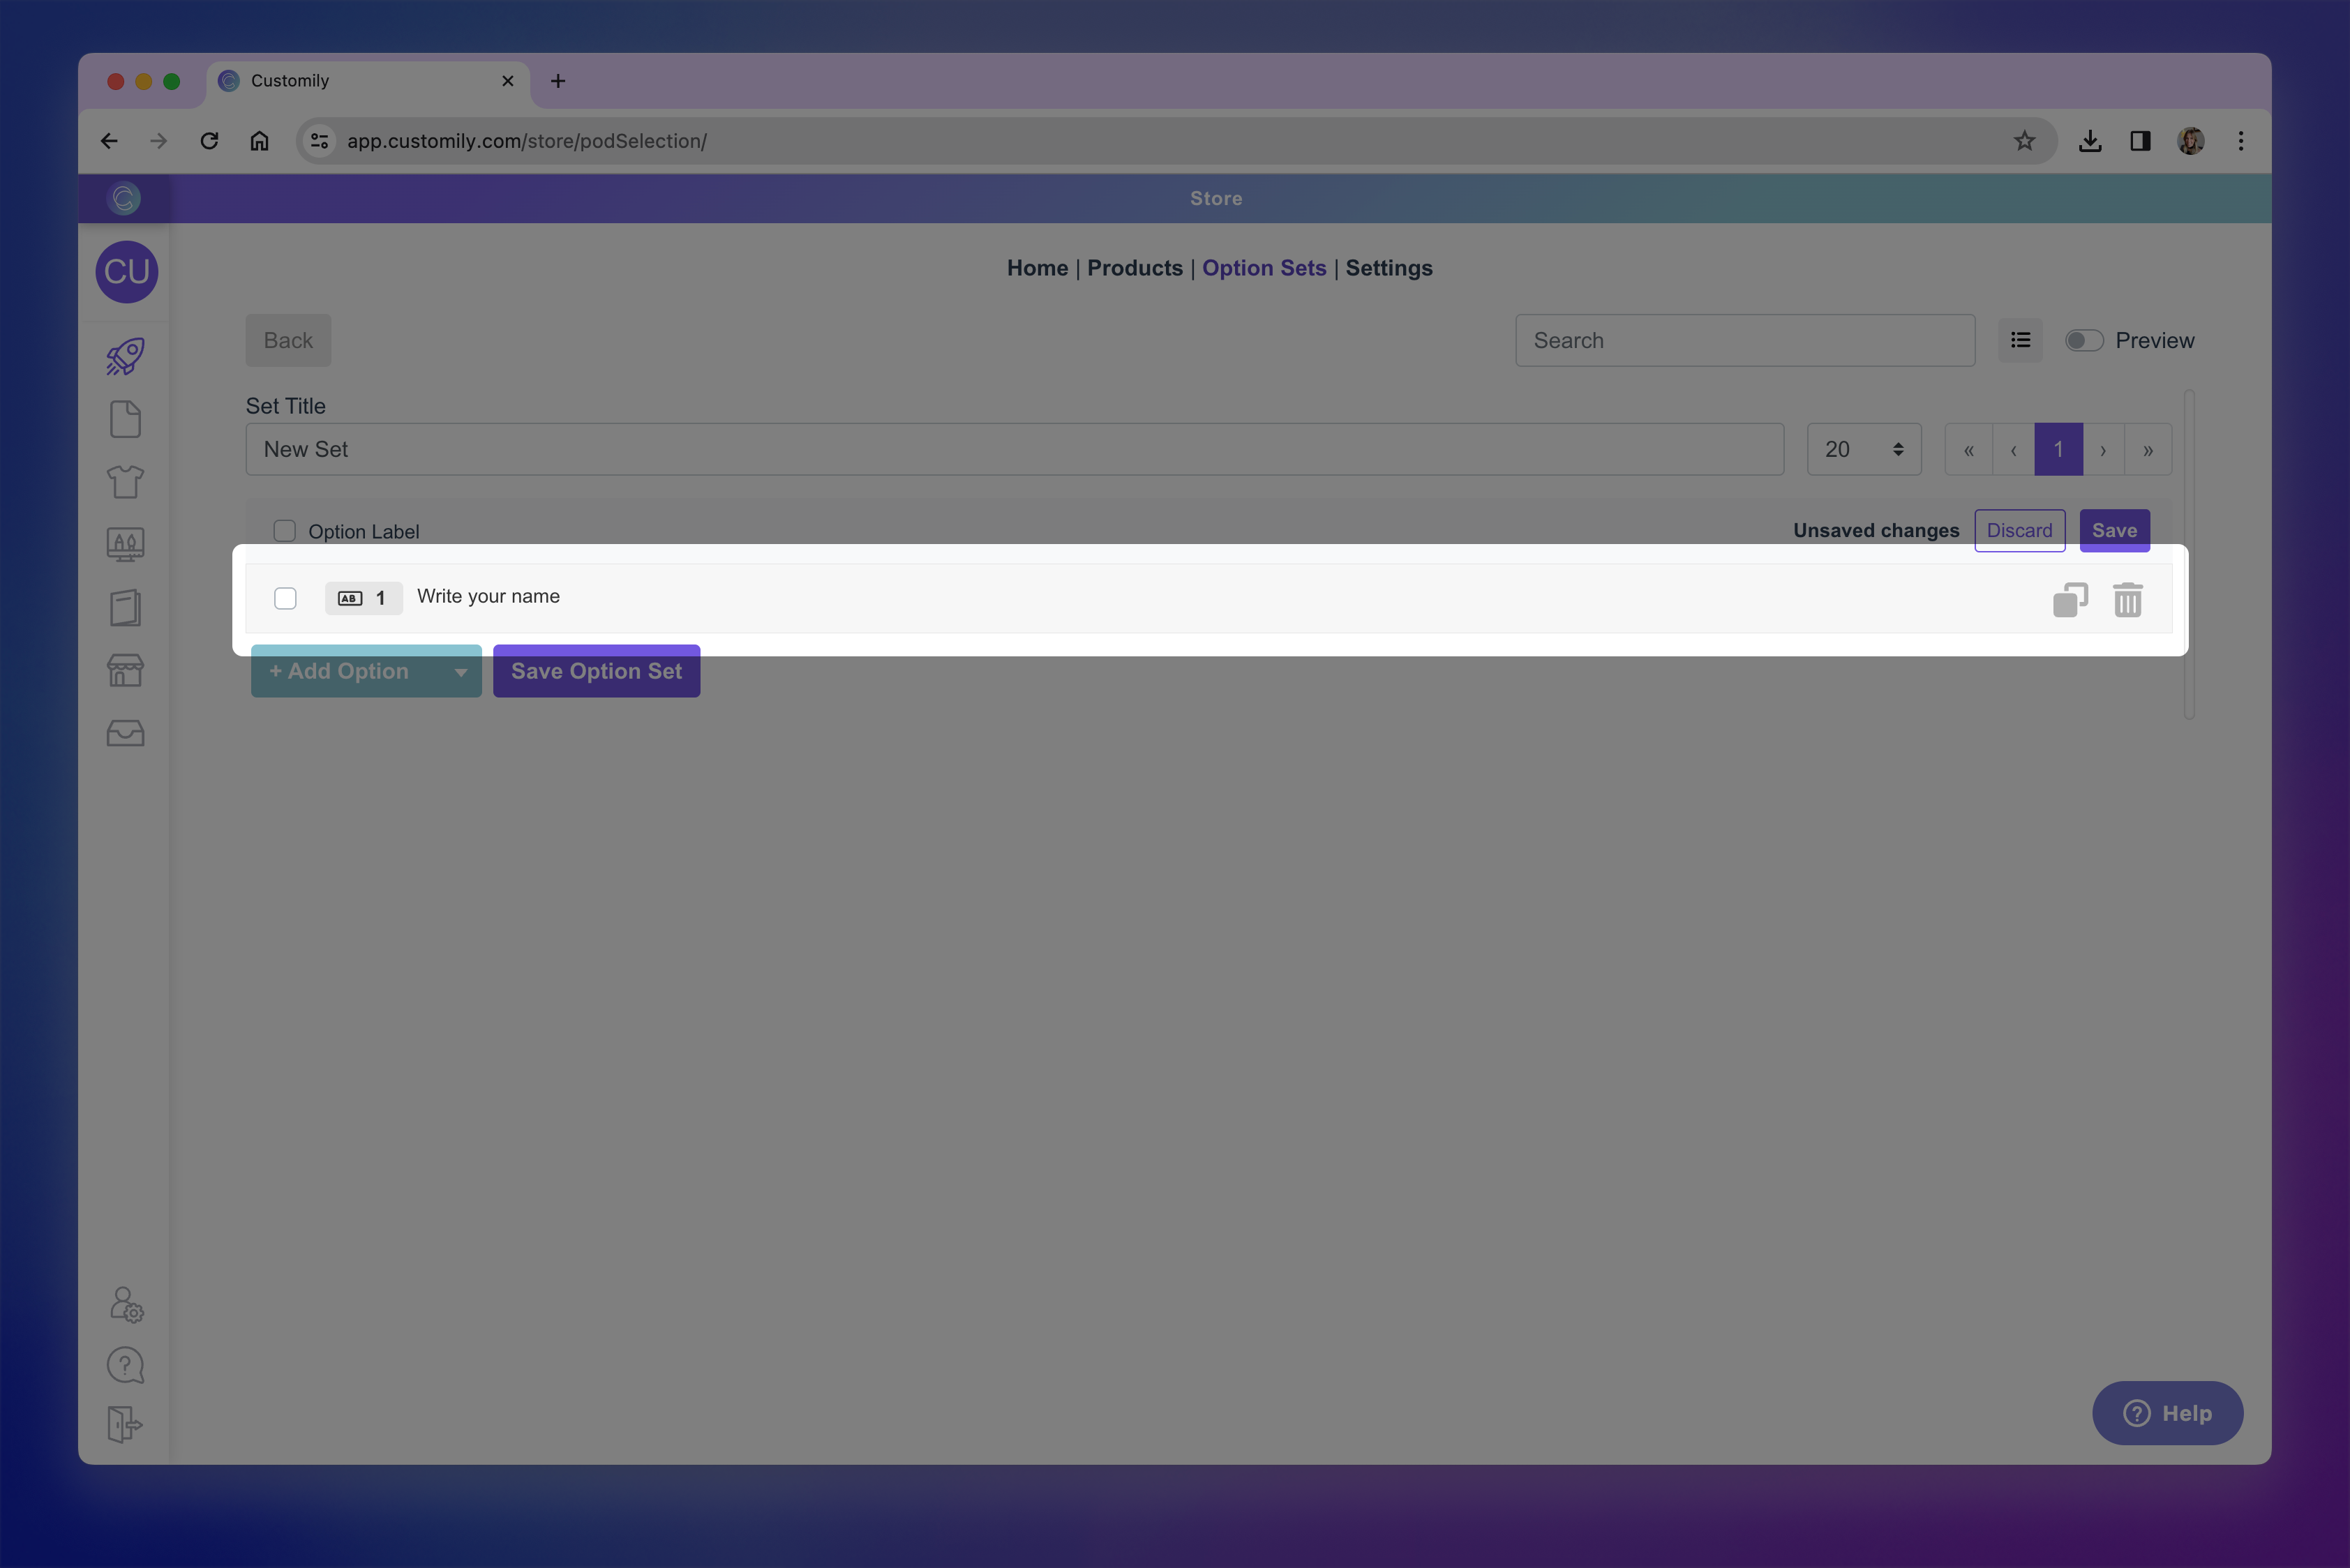Expand the Add Option dropdown arrow
The width and height of the screenshot is (2350, 1568).
pos(461,672)
